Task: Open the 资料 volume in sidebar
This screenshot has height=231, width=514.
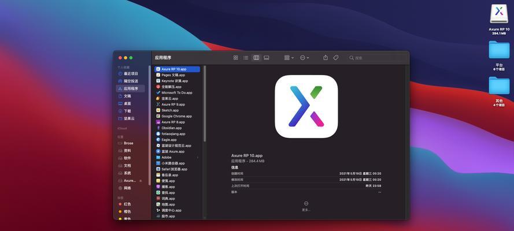Action: coord(131,151)
